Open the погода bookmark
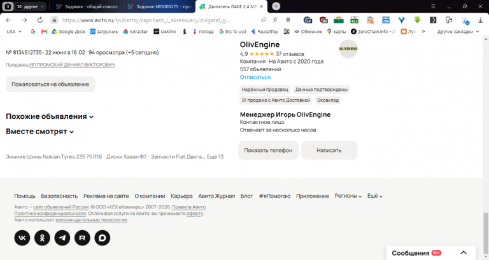 tap(203, 31)
